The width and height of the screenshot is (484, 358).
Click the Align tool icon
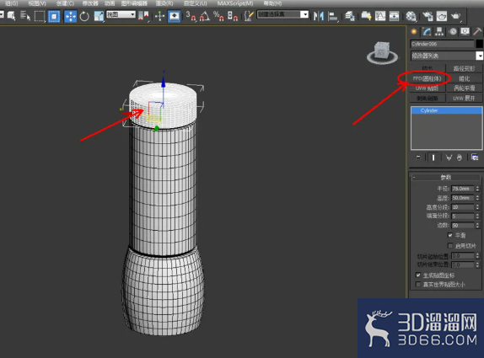pos(333,16)
